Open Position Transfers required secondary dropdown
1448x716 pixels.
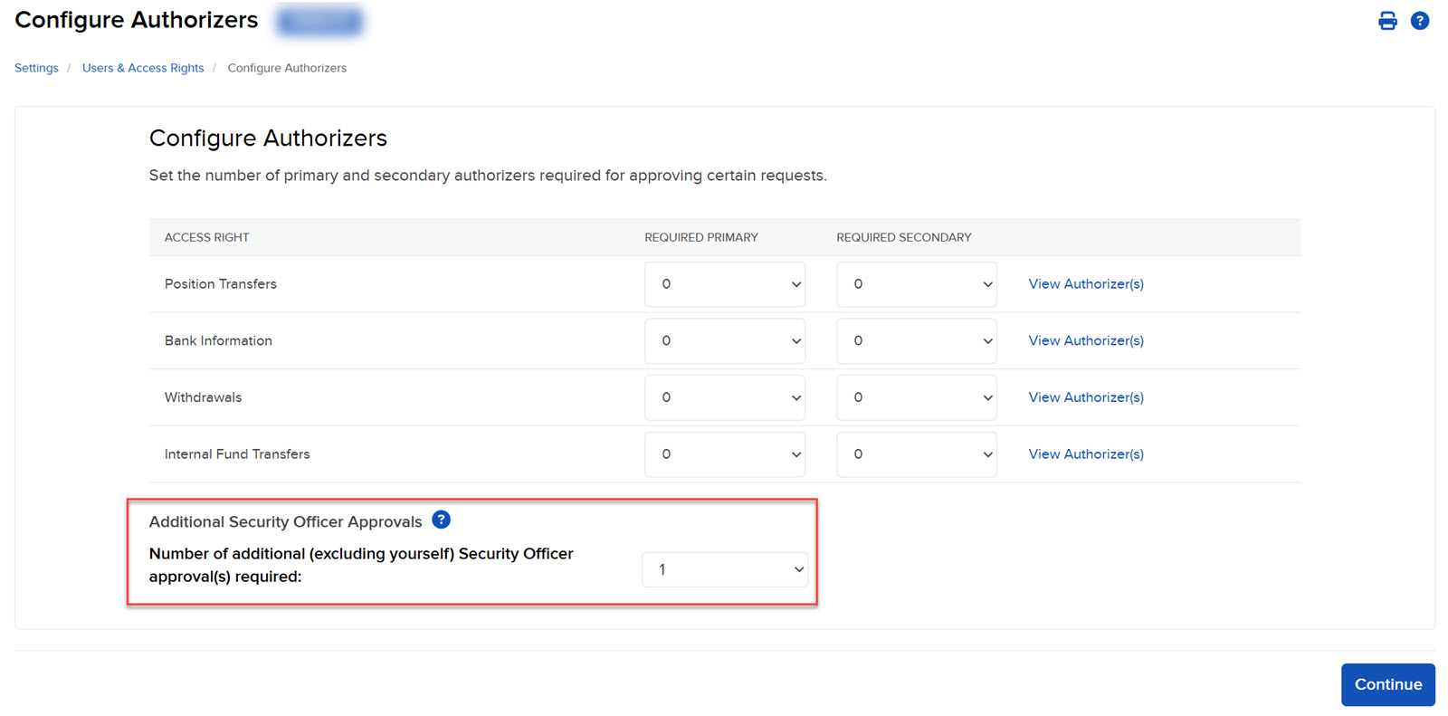click(917, 284)
